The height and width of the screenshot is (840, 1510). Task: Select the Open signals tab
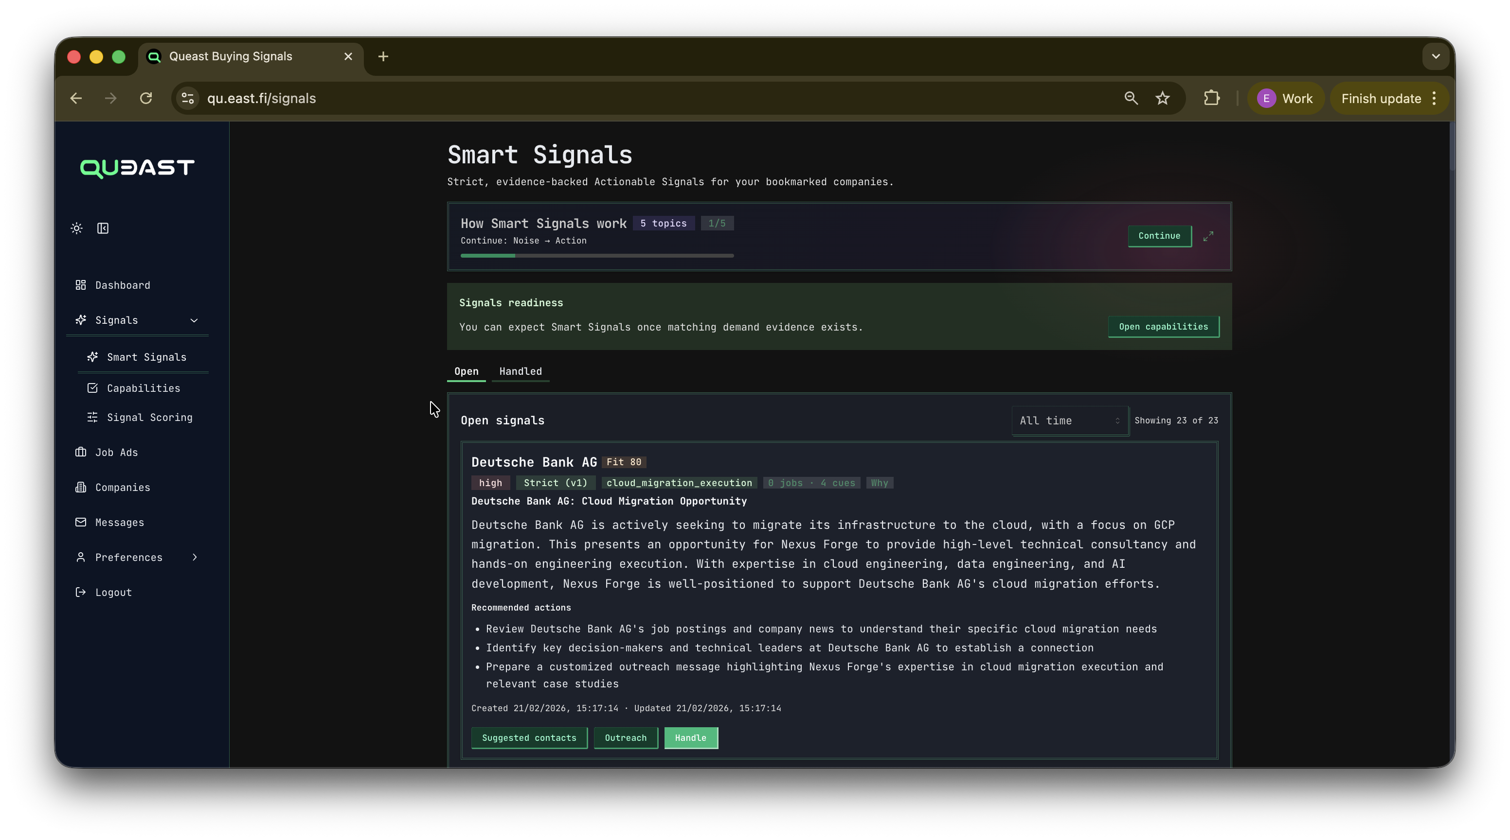tap(467, 371)
